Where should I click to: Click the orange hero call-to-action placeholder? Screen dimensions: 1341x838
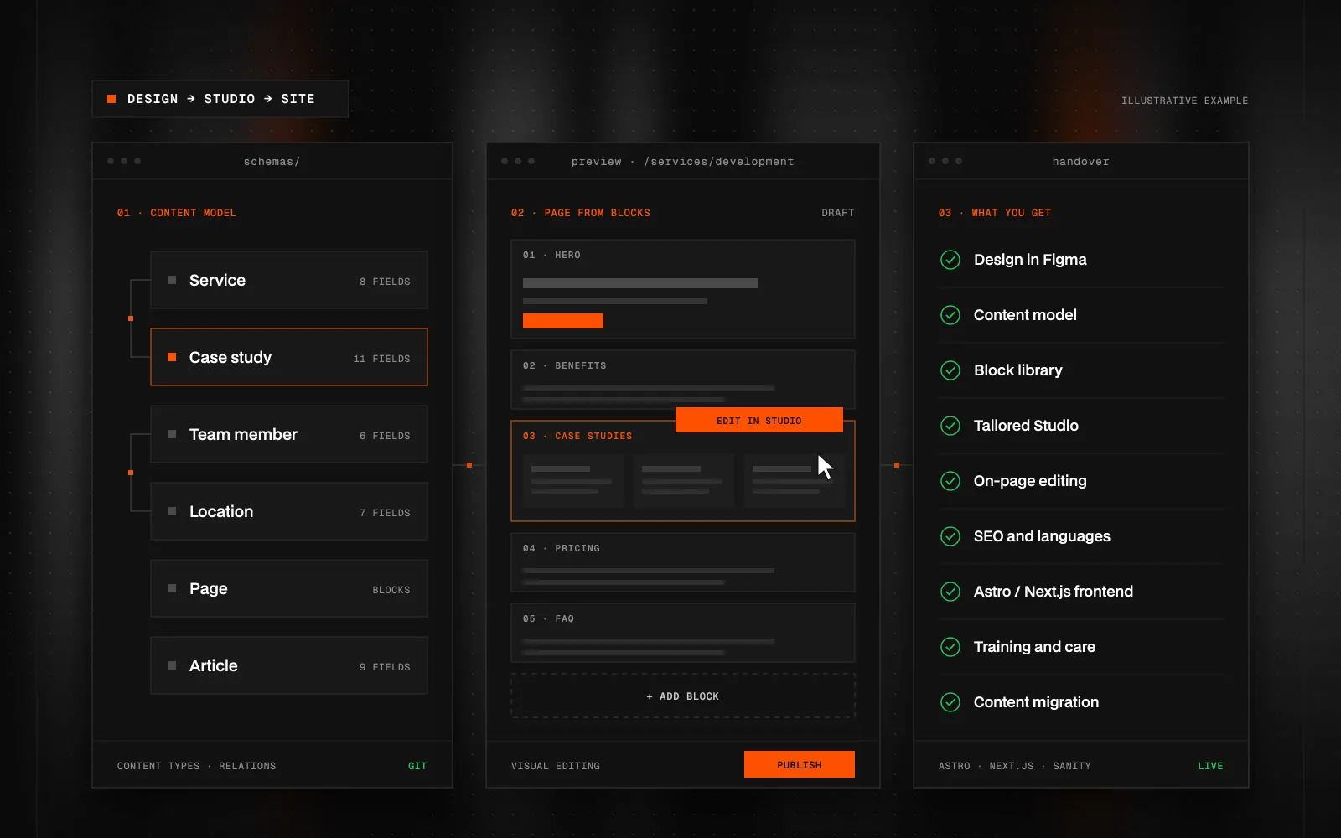click(563, 321)
